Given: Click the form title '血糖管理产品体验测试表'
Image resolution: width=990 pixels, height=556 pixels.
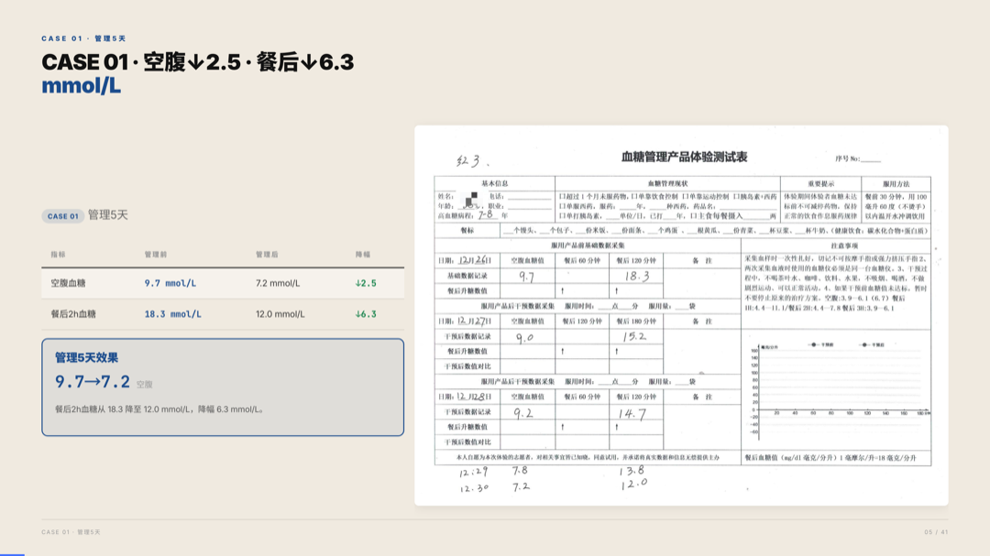Looking at the screenshot, I should (684, 158).
